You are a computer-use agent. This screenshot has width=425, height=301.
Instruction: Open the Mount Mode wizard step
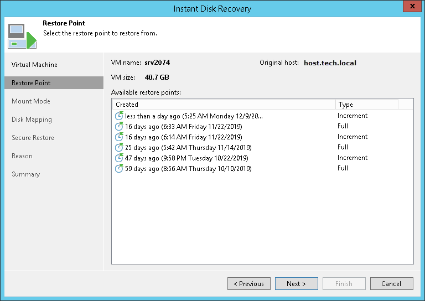(31, 101)
